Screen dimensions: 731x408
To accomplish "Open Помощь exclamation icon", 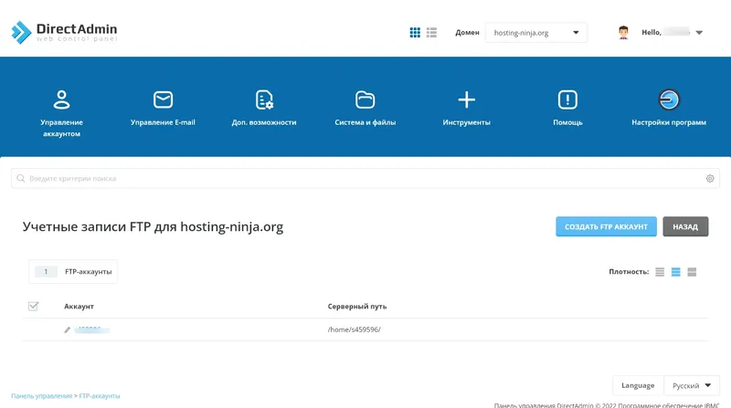I will pos(567,99).
